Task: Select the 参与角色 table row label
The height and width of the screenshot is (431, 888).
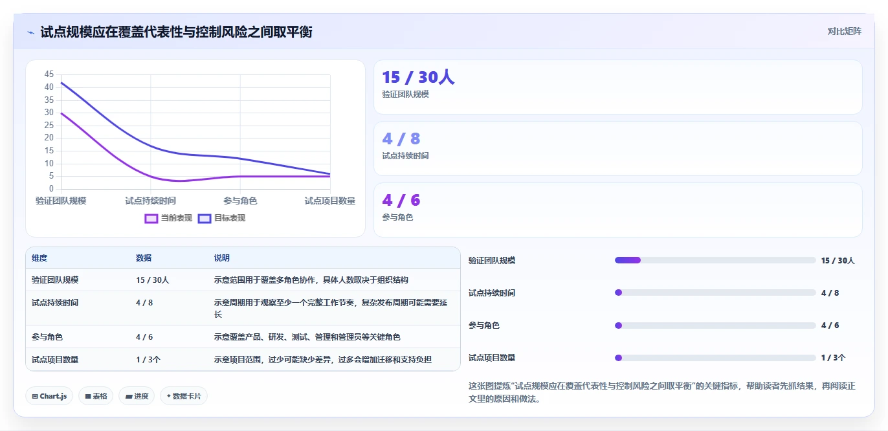Action: coord(47,337)
